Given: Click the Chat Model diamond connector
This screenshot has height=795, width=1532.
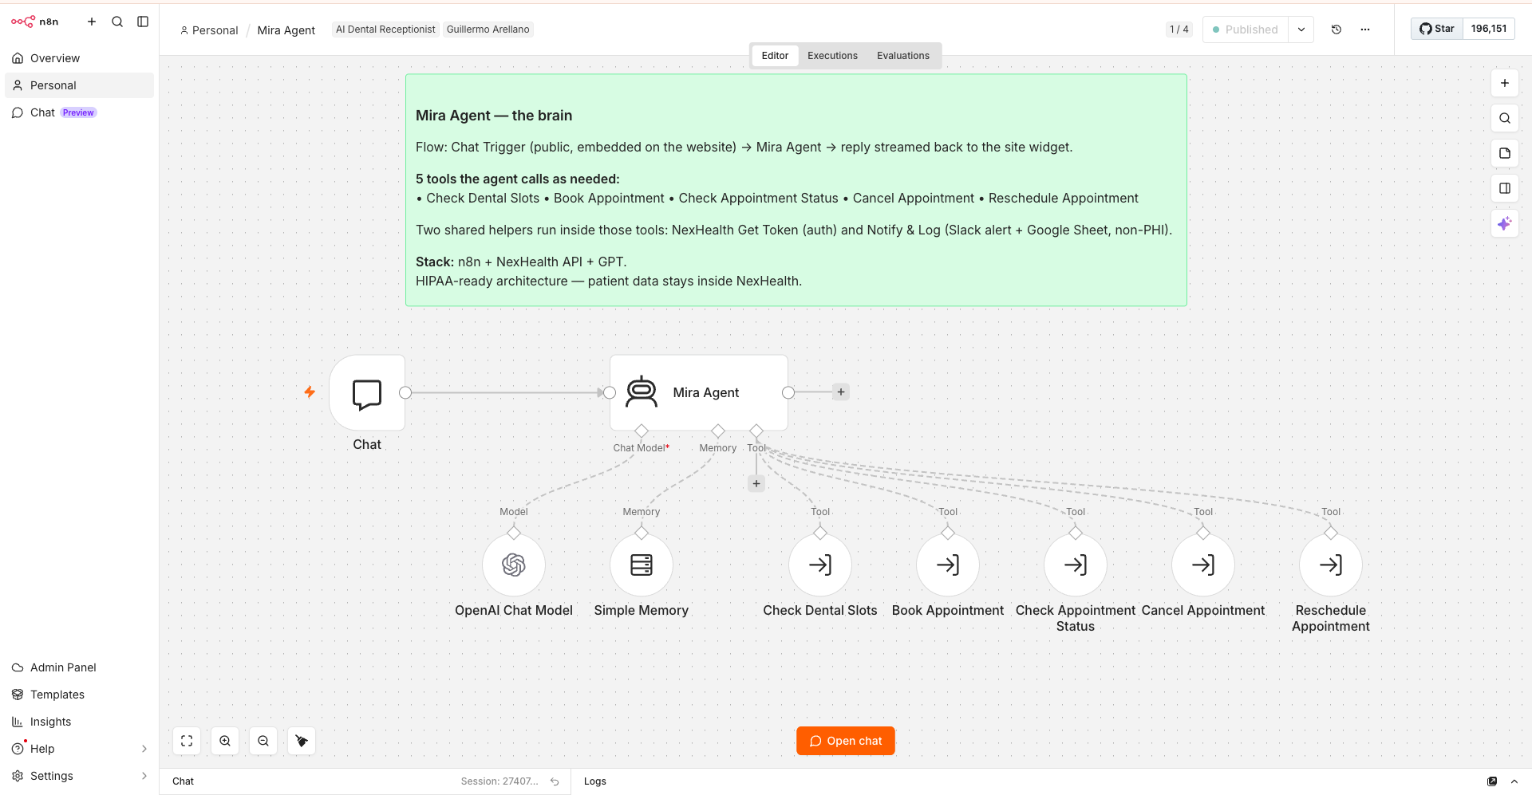Looking at the screenshot, I should [642, 431].
